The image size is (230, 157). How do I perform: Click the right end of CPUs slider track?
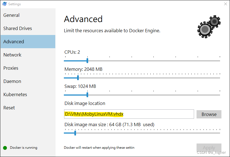pyautogui.click(x=219, y=61)
